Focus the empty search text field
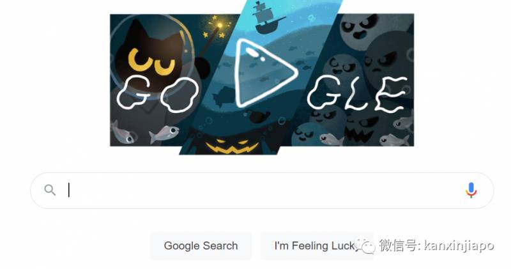Image resolution: width=511 pixels, height=269 pixels. pos(262,190)
